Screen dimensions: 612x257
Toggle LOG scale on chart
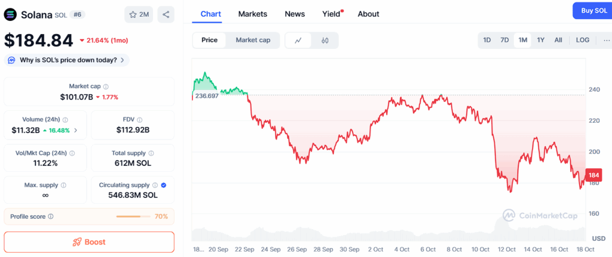[583, 40]
